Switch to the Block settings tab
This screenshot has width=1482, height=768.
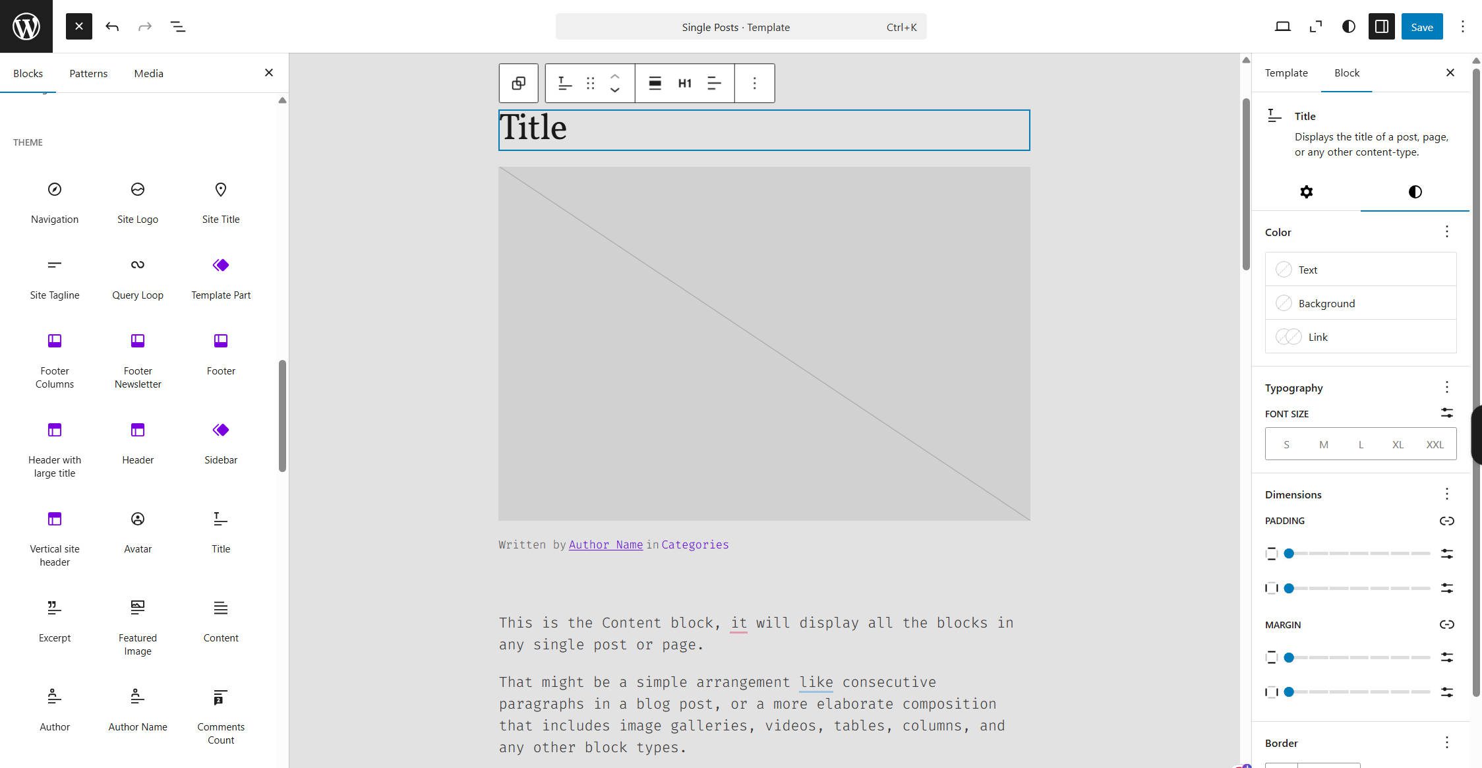click(1347, 73)
